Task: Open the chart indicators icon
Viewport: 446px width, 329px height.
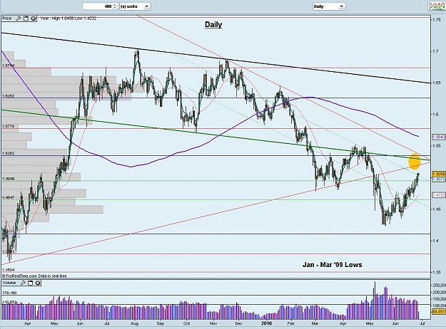Action: point(437,6)
